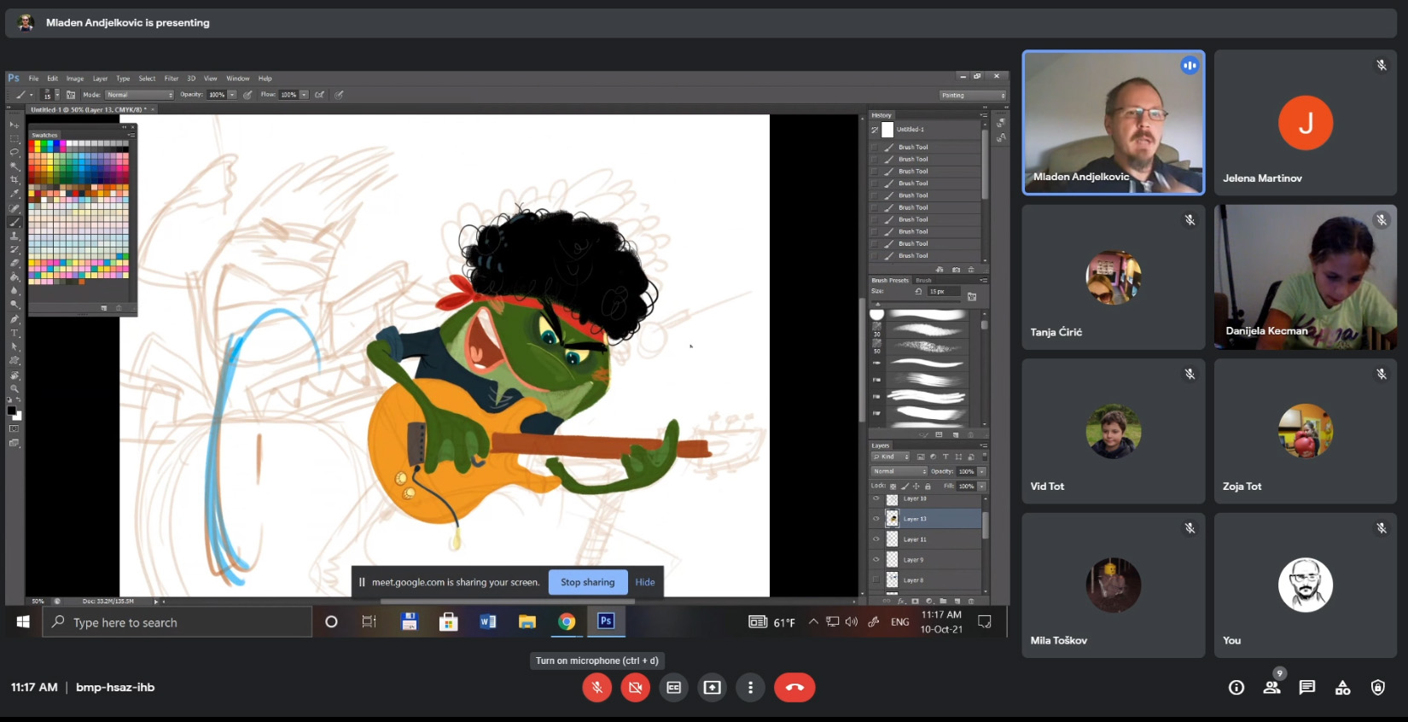The height and width of the screenshot is (722, 1408).
Task: Select the Lasso tool
Action: pos(14,152)
